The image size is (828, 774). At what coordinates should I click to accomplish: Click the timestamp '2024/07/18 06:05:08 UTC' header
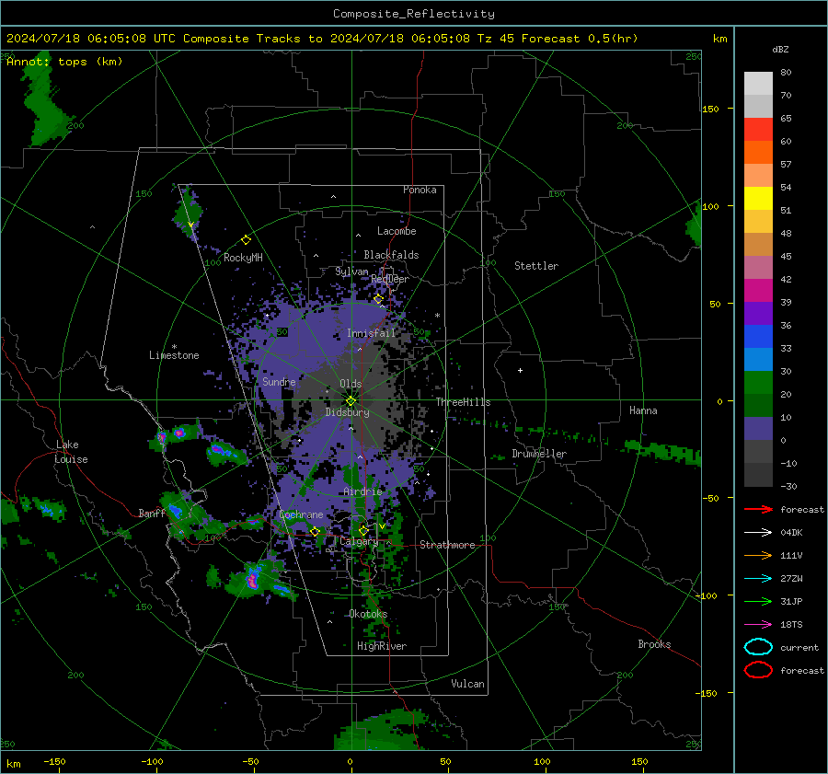(x=91, y=39)
